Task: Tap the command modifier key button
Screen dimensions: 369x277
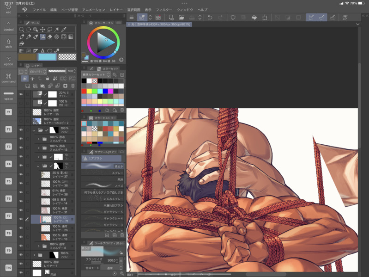Action: click(x=8, y=78)
